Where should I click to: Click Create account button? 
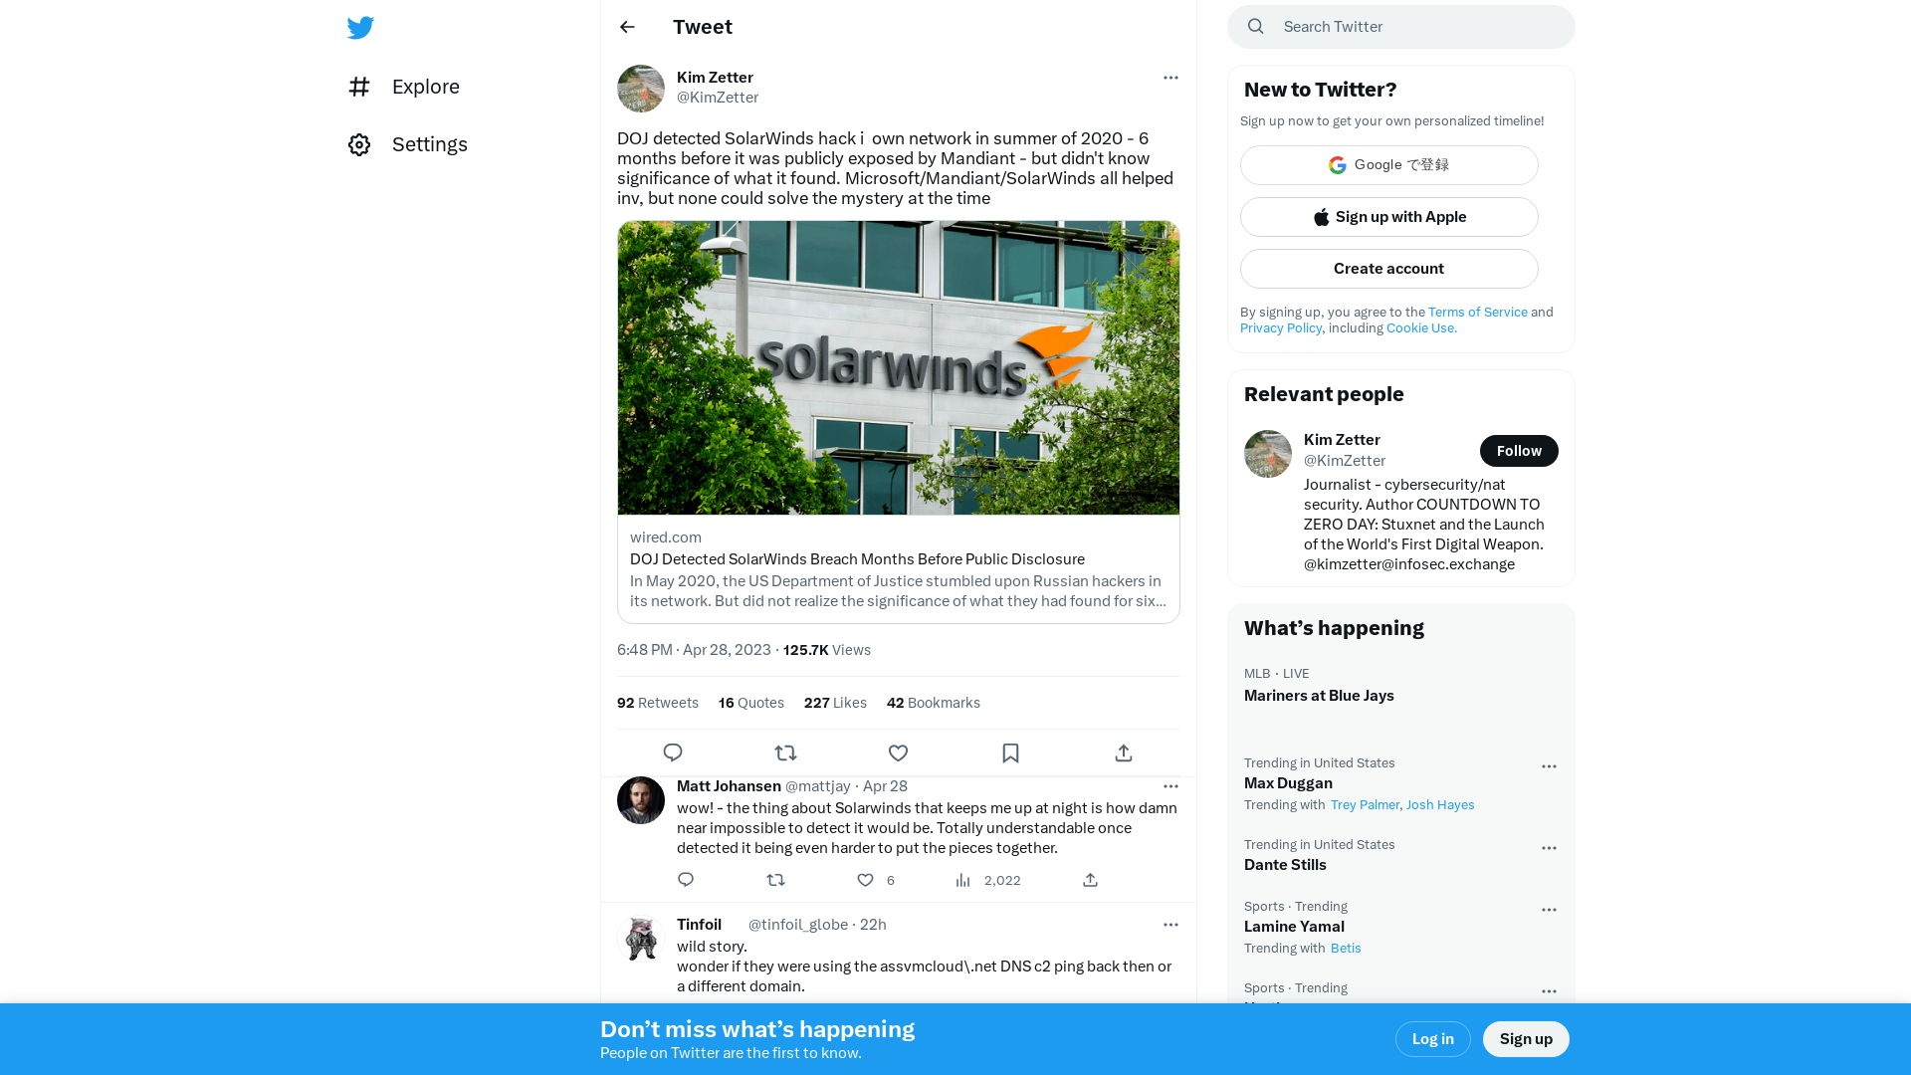(x=1388, y=268)
